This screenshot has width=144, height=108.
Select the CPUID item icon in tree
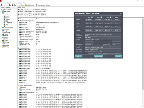(5, 16)
